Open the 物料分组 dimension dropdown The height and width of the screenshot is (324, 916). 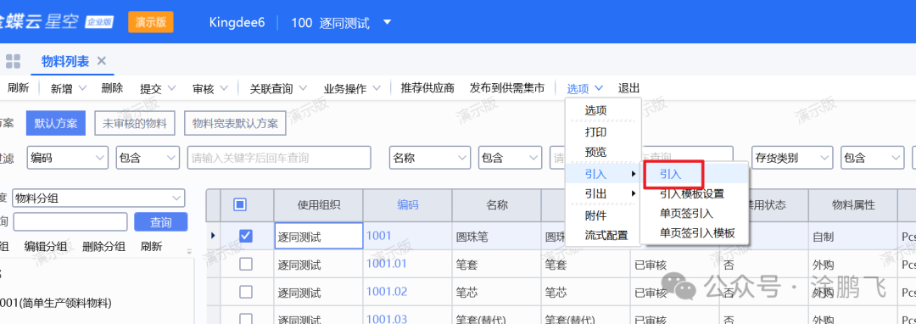click(98, 198)
